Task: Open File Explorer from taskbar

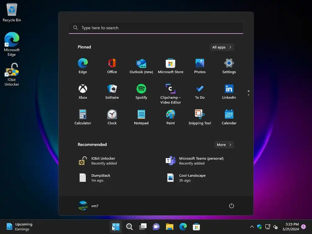Action: click(x=169, y=227)
